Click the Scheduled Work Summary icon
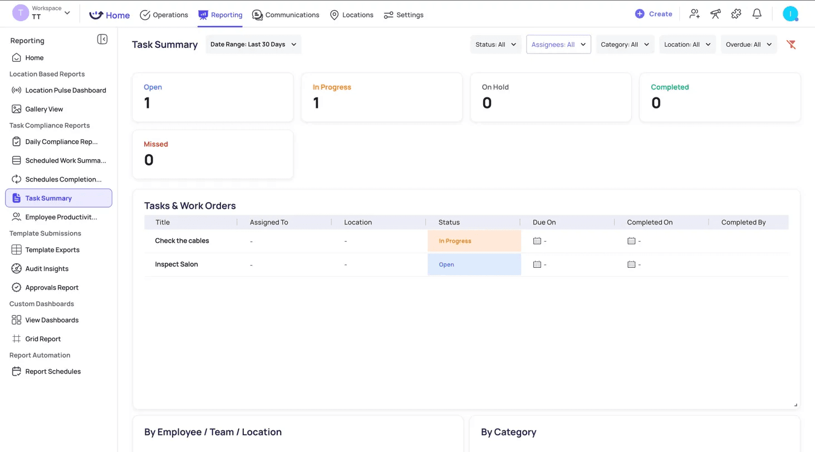 click(17, 160)
